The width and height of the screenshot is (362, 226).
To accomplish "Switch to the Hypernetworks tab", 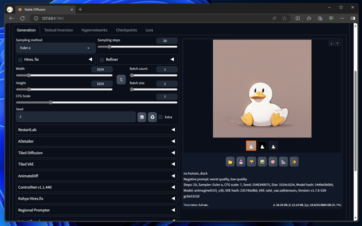I will [94, 30].
